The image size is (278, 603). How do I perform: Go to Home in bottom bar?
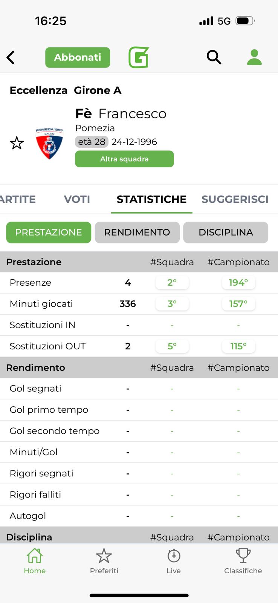click(x=35, y=561)
